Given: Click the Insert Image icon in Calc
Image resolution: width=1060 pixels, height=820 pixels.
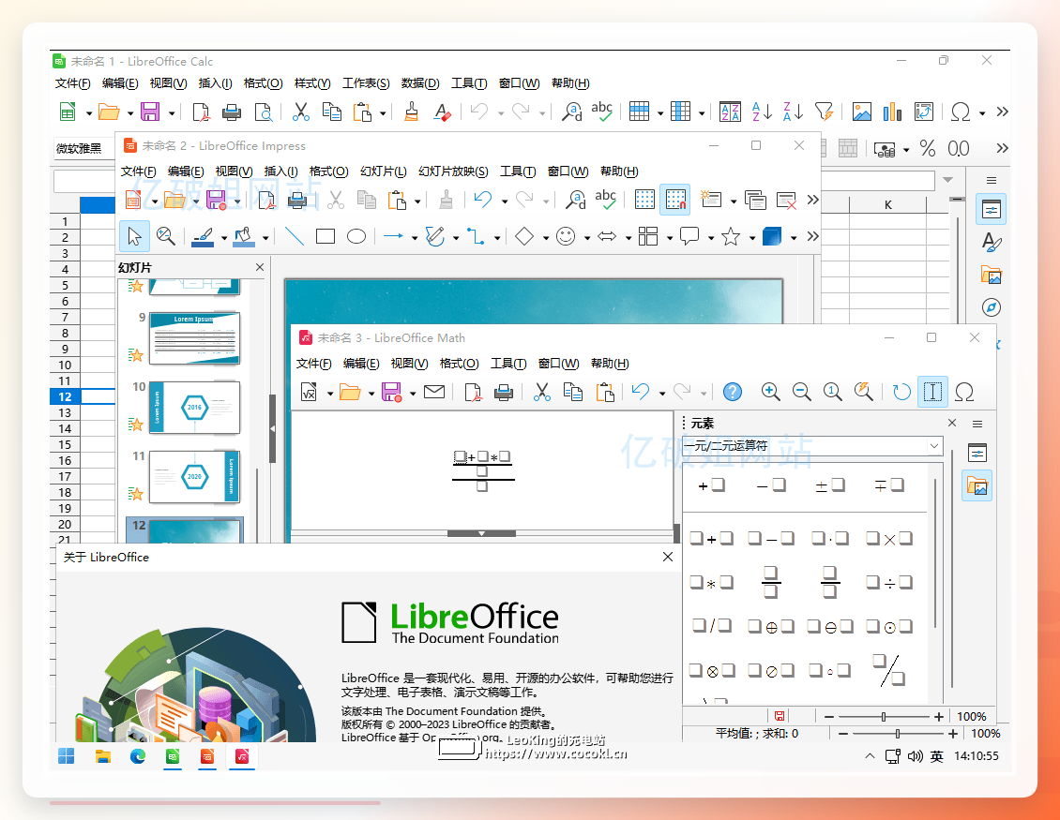Looking at the screenshot, I should [x=861, y=112].
